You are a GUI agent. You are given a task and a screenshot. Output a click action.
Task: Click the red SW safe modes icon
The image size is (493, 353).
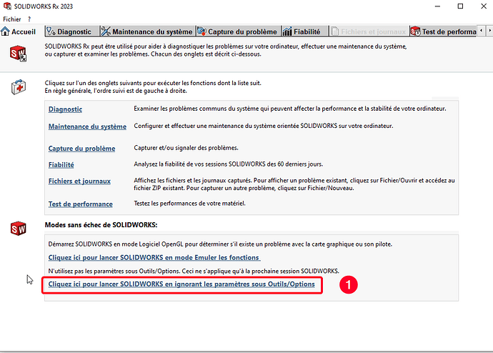18,229
